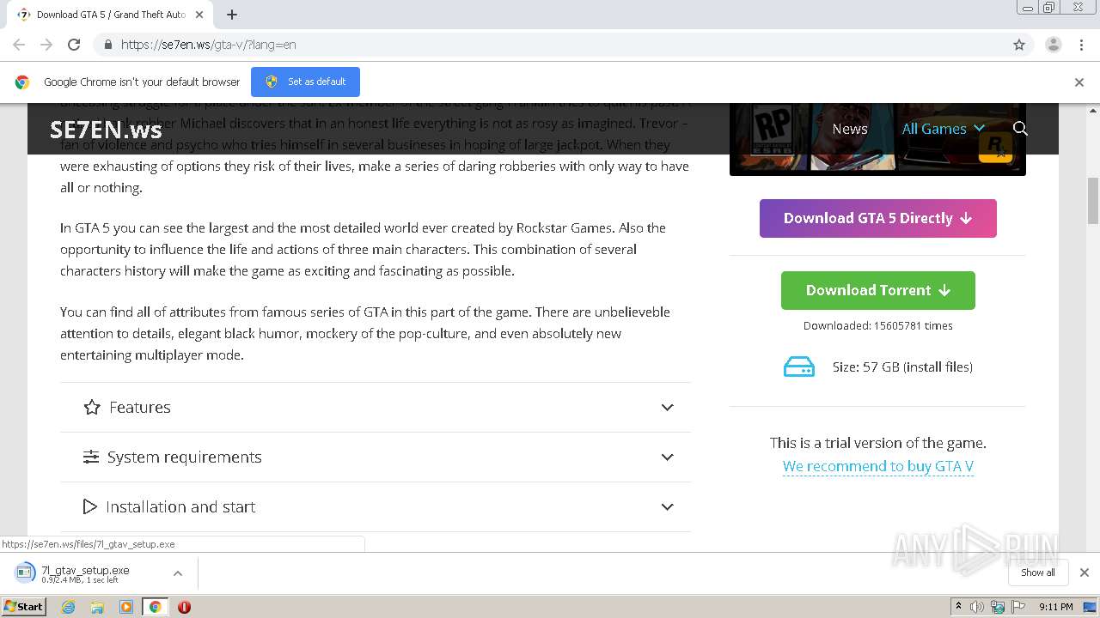Close the downloads bar
The height and width of the screenshot is (618, 1100).
click(x=1085, y=573)
